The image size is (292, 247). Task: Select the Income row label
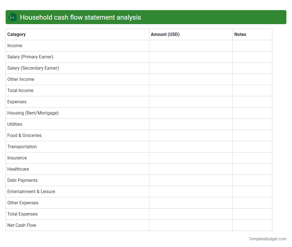point(15,45)
